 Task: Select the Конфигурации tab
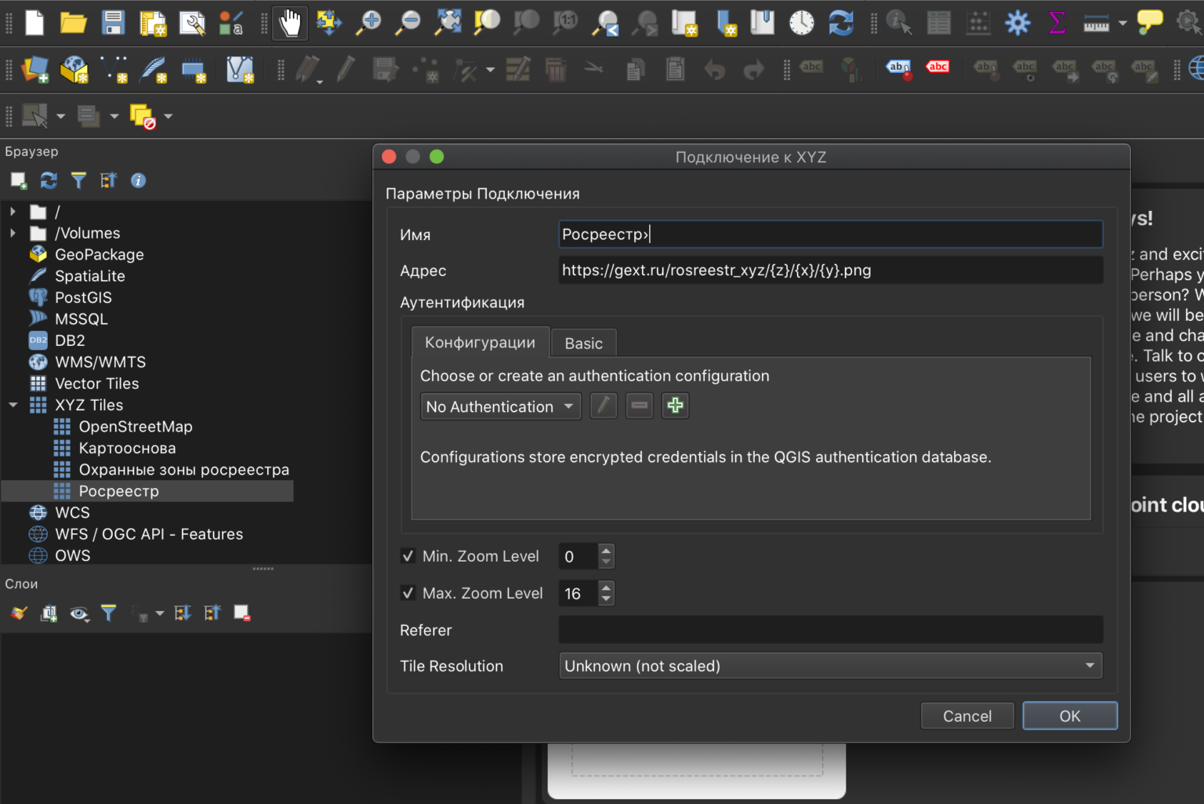480,342
